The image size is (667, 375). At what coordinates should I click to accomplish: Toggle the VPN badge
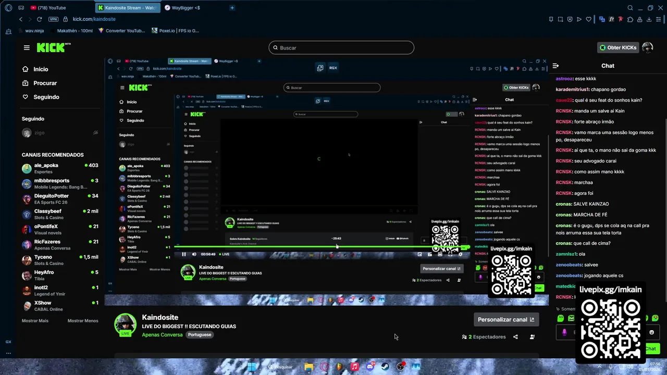pyautogui.click(x=53, y=19)
